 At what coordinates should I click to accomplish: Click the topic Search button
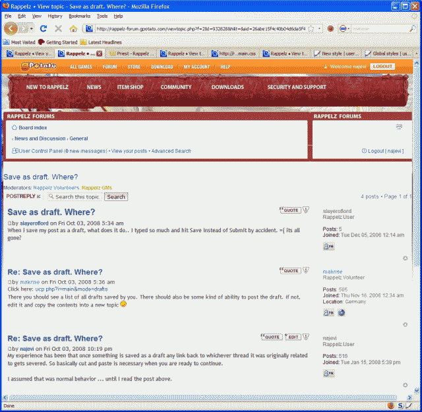point(116,196)
